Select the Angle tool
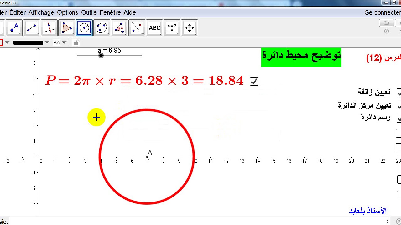Viewport: 401px width, 225px height. point(119,28)
